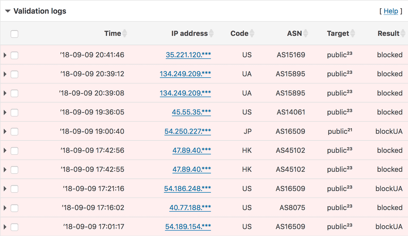Check the box for the 19:00:40 row
This screenshot has width=408, height=236.
tap(14, 131)
